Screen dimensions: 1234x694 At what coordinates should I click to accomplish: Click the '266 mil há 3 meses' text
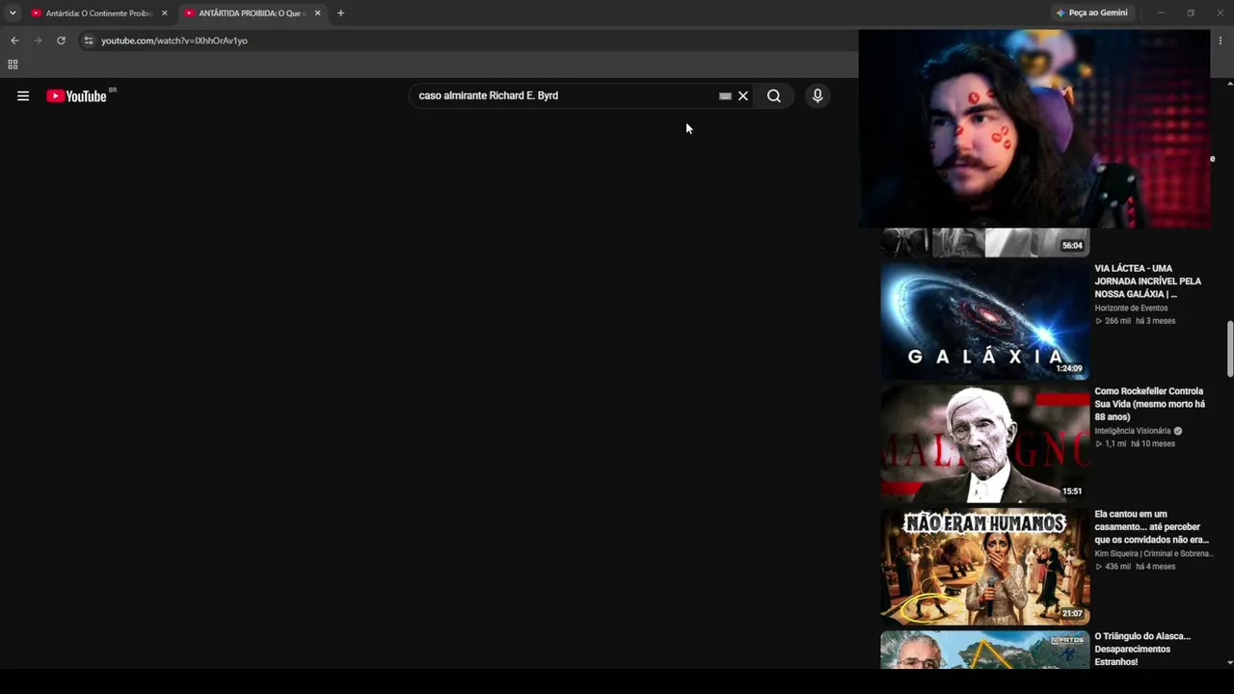pyautogui.click(x=1135, y=321)
